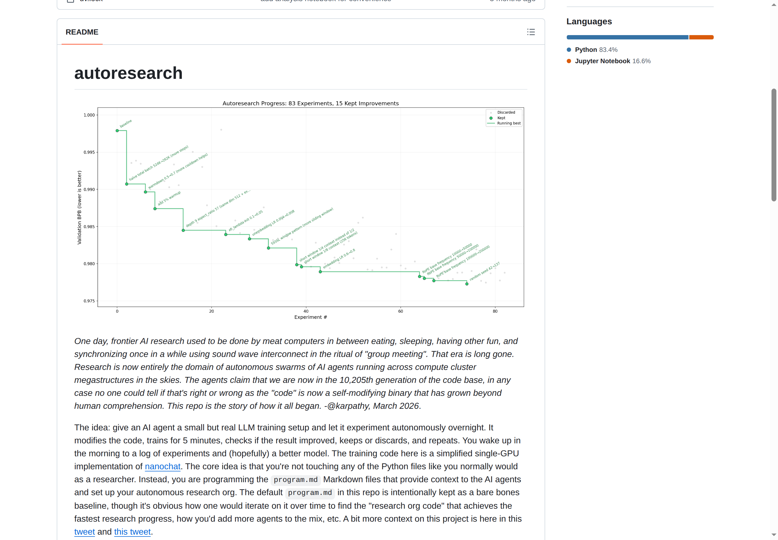Viewport: 778px width, 540px height.
Task: Click the page vertical scrollbar thumb
Action: (774, 145)
